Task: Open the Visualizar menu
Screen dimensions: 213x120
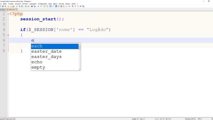Action: click(18, 4)
